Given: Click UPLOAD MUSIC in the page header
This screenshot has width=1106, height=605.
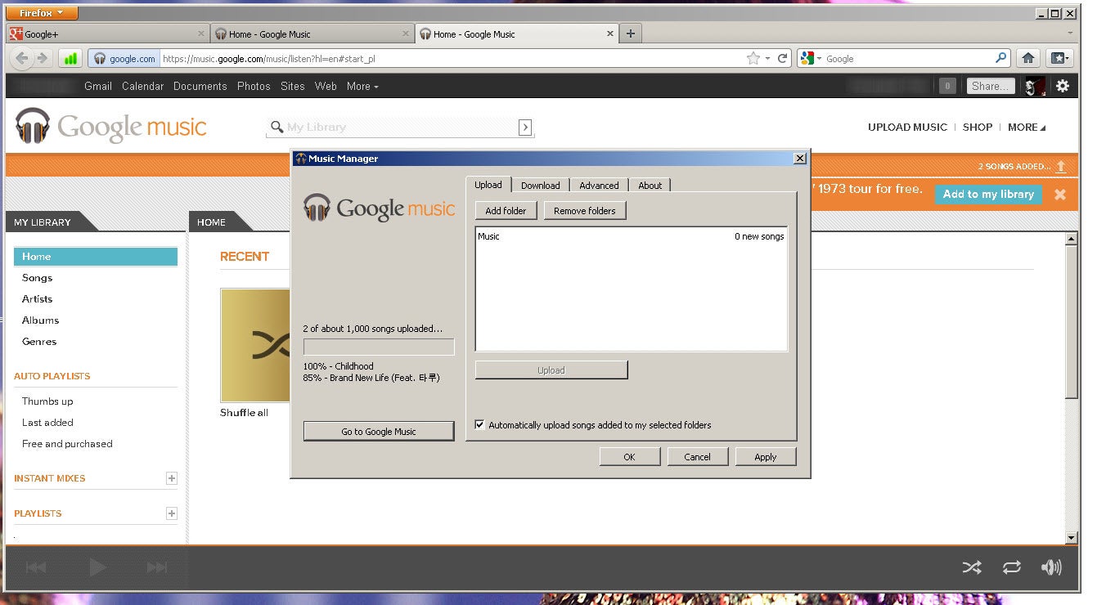Looking at the screenshot, I should coord(907,128).
